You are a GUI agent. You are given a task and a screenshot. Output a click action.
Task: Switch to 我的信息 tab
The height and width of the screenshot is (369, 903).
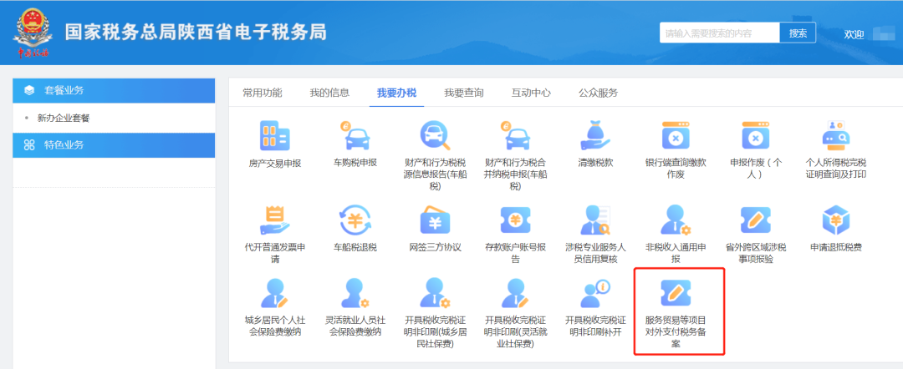coord(329,94)
